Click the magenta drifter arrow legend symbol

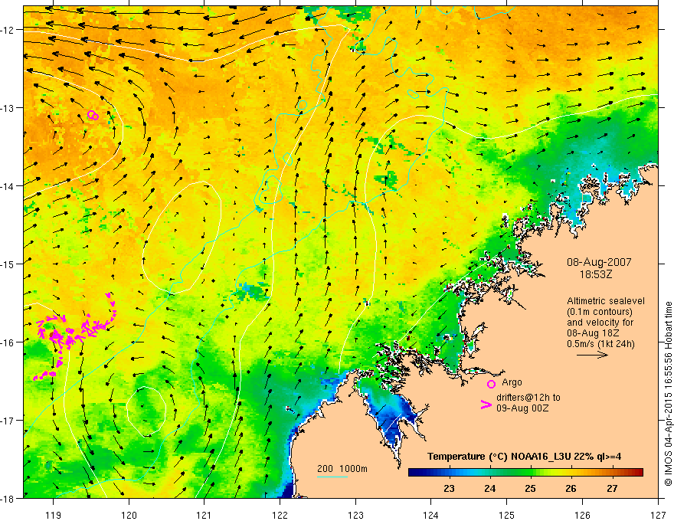(x=486, y=405)
